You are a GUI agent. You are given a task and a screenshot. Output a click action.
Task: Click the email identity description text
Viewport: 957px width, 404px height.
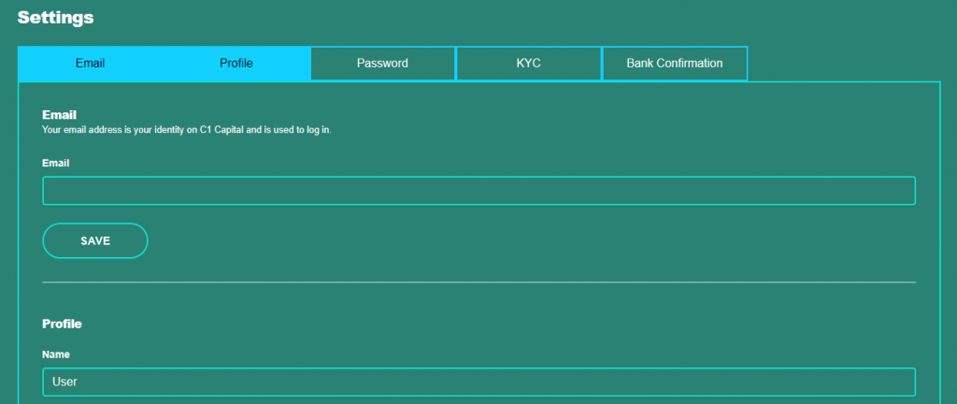[x=187, y=130]
